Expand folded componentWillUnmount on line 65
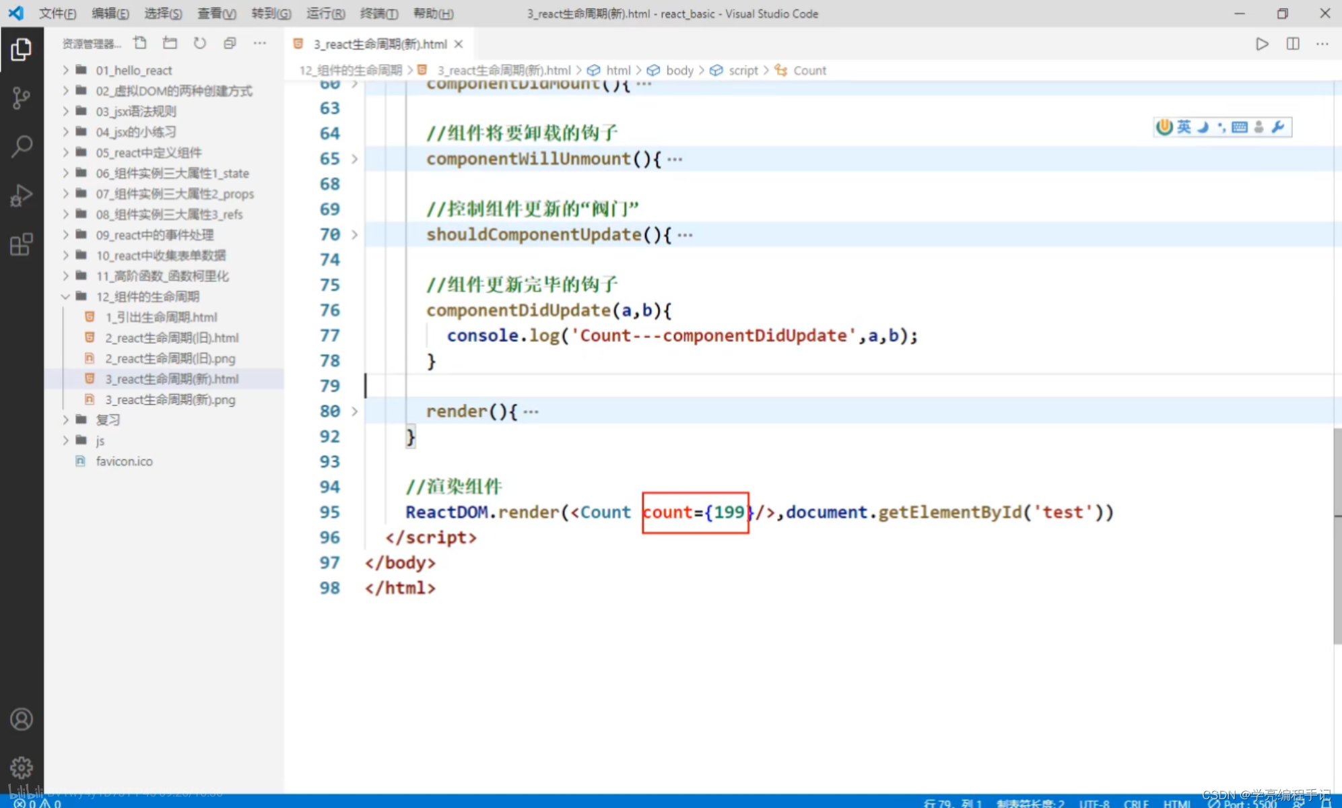1342x808 pixels. (354, 159)
